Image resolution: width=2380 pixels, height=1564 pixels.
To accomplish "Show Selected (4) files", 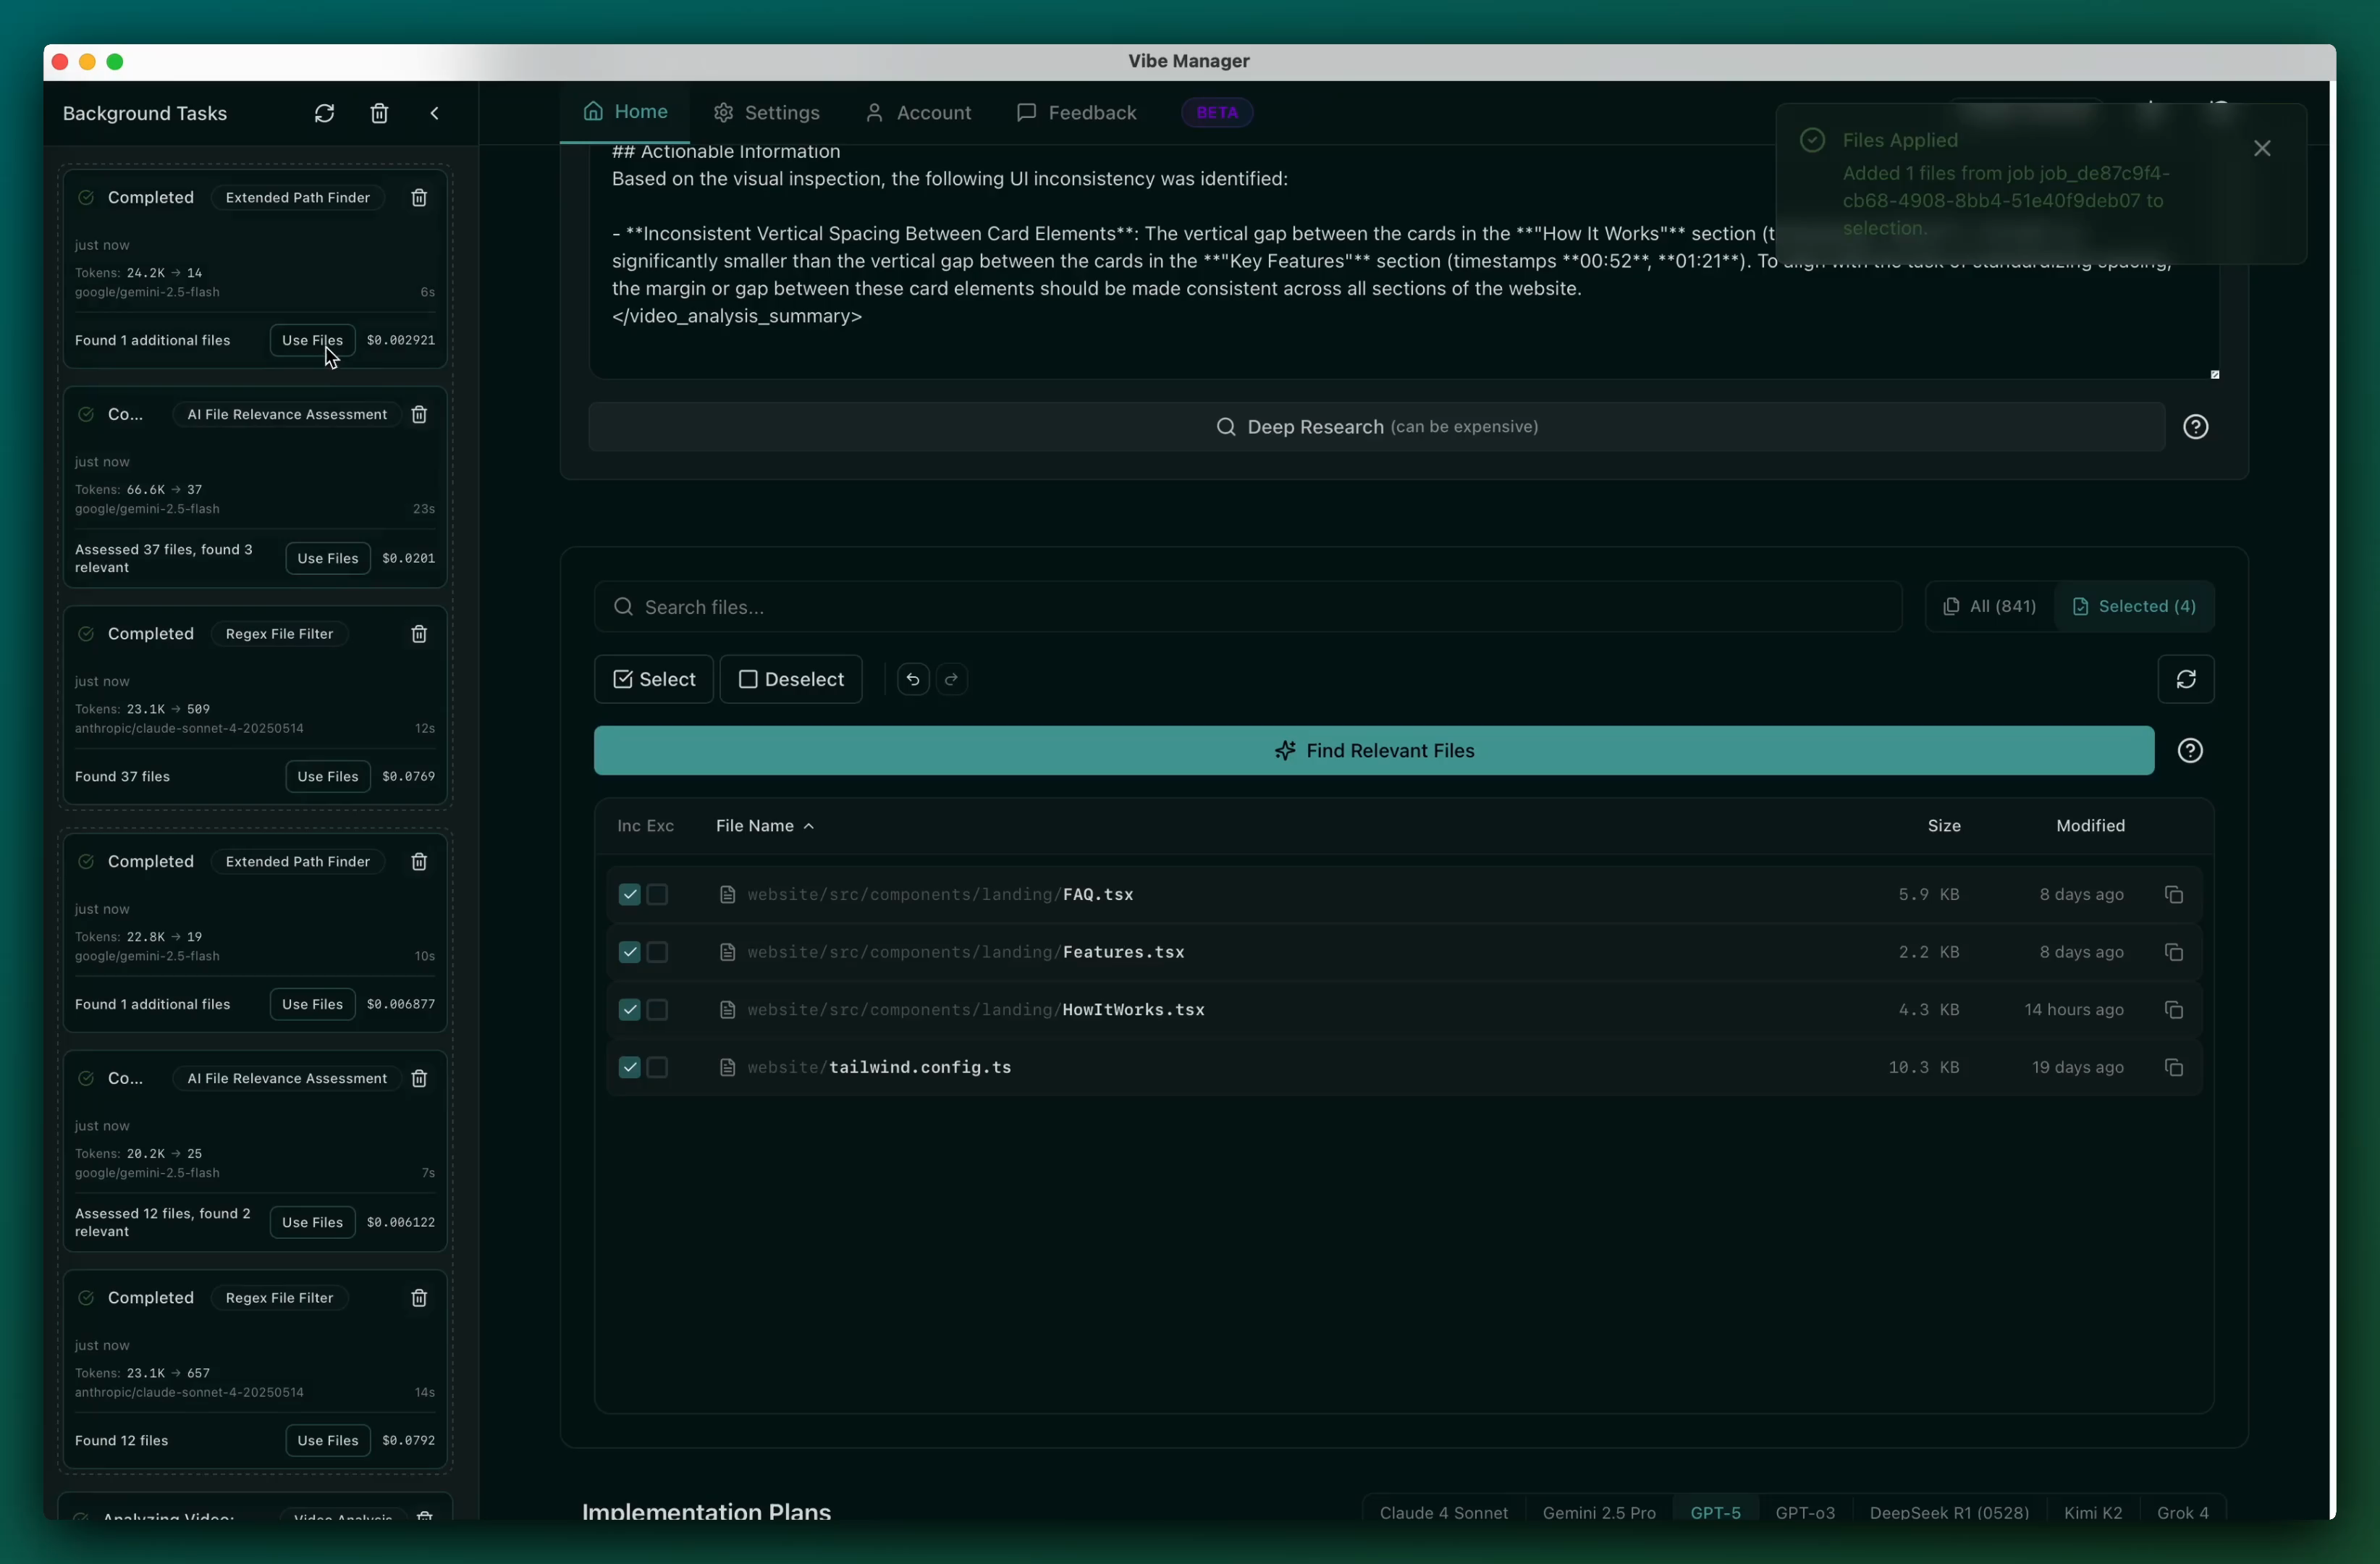I will 2134,607.
